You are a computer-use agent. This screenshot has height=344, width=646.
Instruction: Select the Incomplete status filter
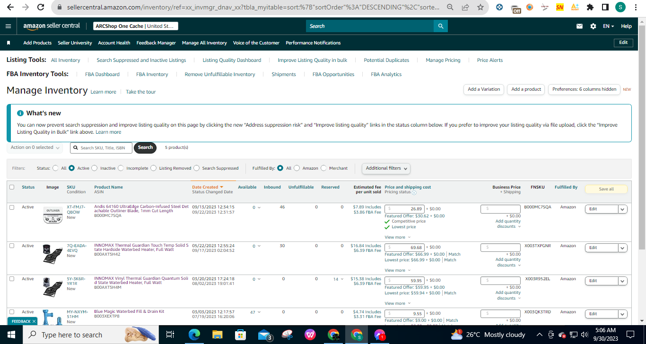click(x=121, y=168)
